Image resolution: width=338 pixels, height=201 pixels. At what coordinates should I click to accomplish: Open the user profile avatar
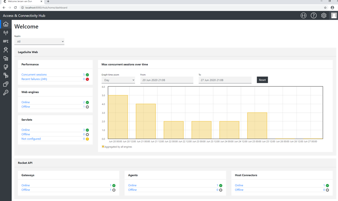click(x=334, y=16)
